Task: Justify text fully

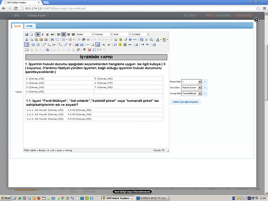Action: [x=73, y=35]
